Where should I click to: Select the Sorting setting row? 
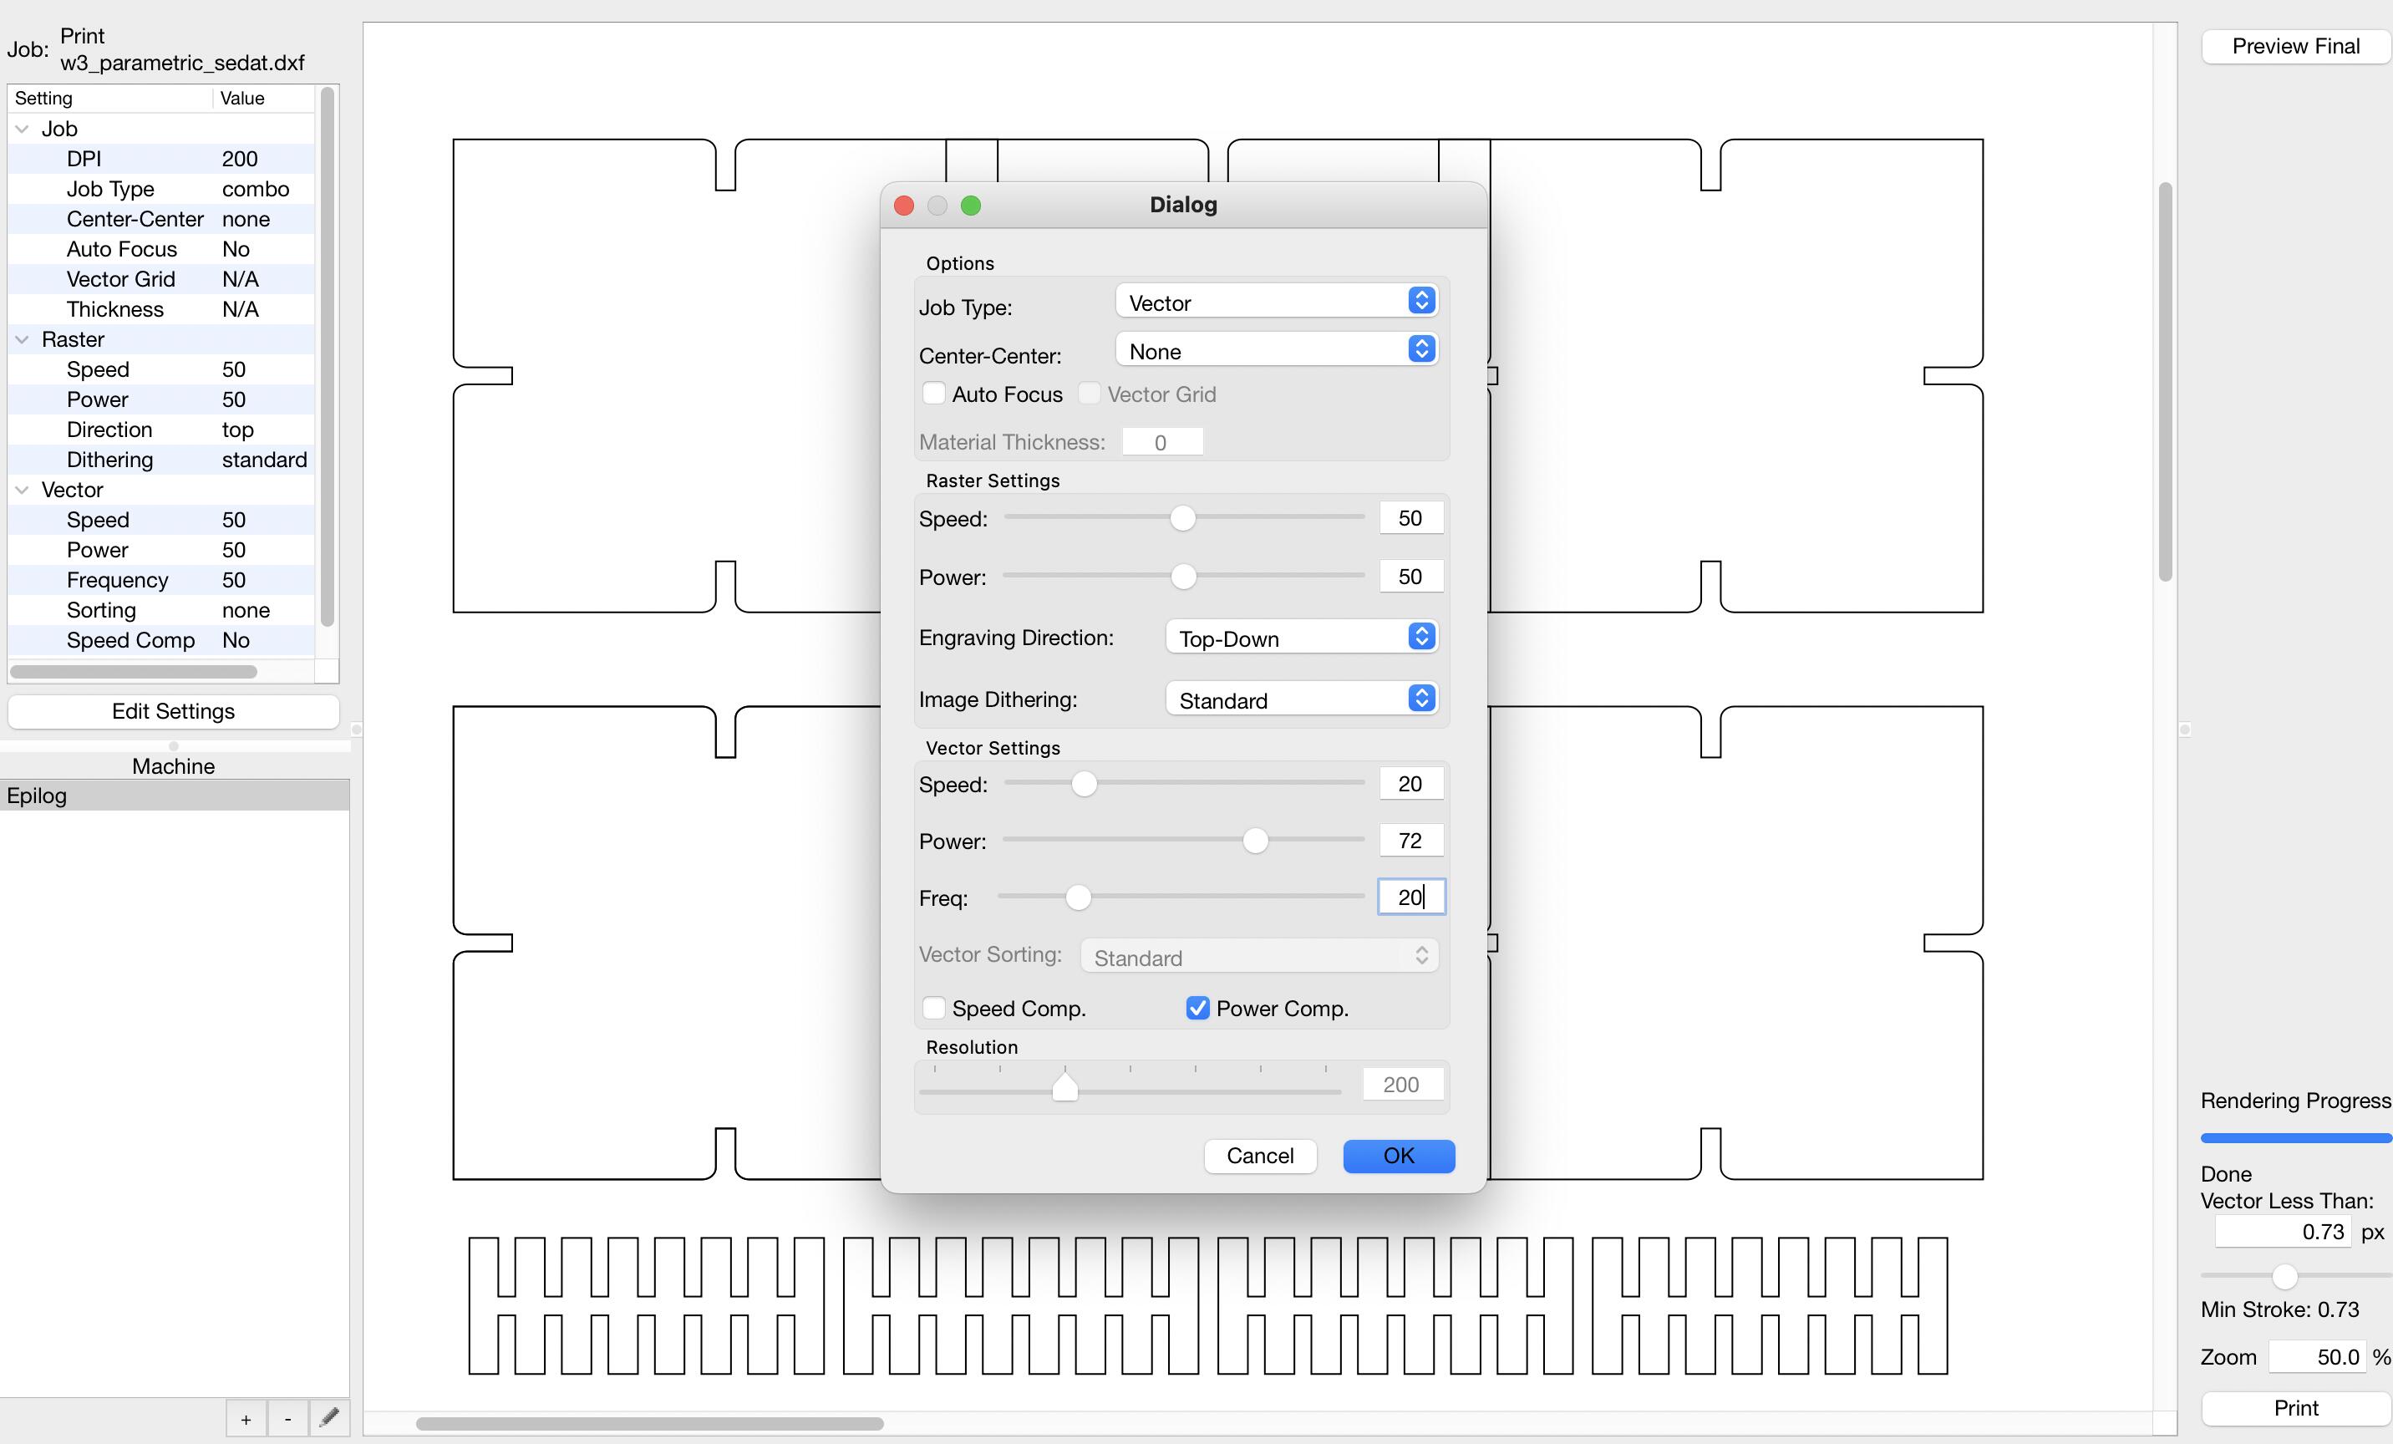pos(161,611)
